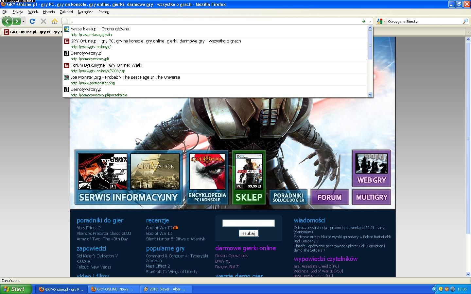The height and width of the screenshot is (294, 471).
Task: Click the page scrollbar up arrow
Action: (x=468, y=39)
